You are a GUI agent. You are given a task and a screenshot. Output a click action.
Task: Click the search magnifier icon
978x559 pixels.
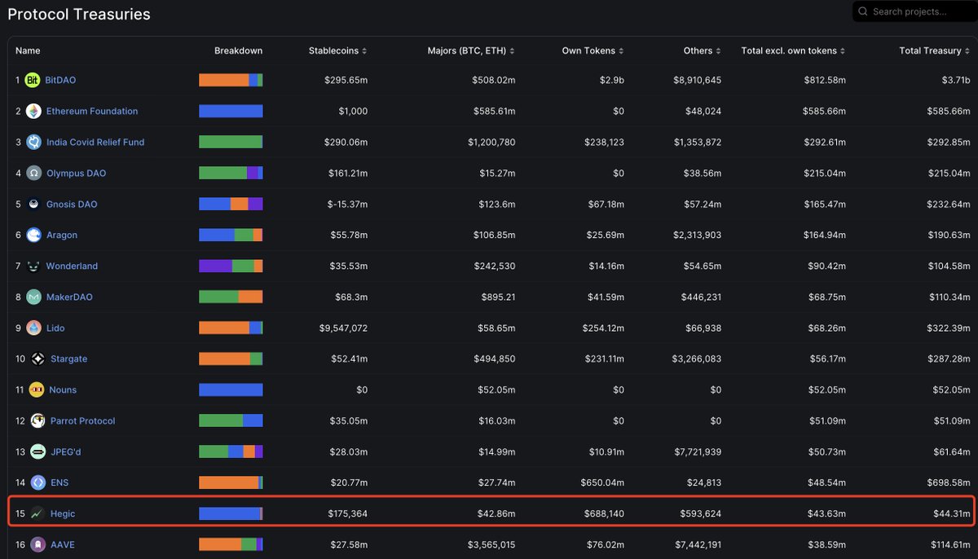tap(862, 11)
